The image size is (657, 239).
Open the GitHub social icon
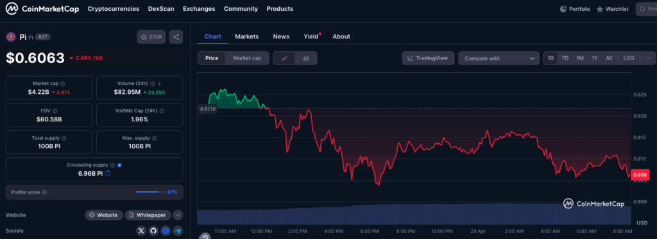[153, 231]
